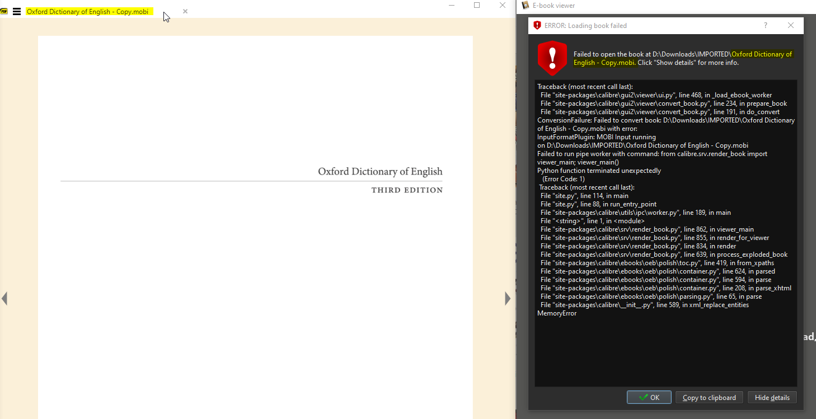Click the 'InputFormatPlugin: MOBI Input running' line
The image size is (816, 419).
pyautogui.click(x=597, y=137)
